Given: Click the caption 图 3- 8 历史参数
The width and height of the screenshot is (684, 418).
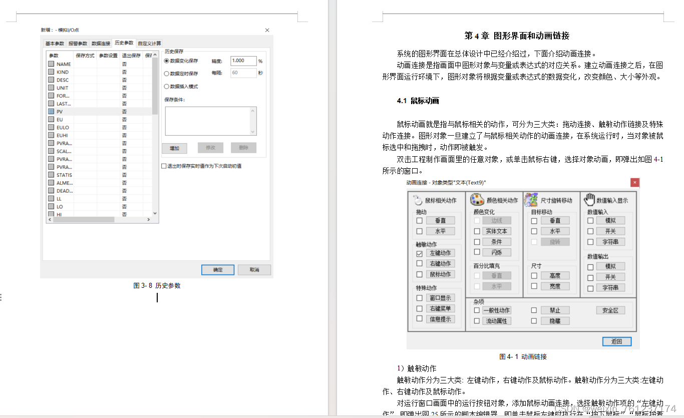Looking at the screenshot, I should click(157, 285).
